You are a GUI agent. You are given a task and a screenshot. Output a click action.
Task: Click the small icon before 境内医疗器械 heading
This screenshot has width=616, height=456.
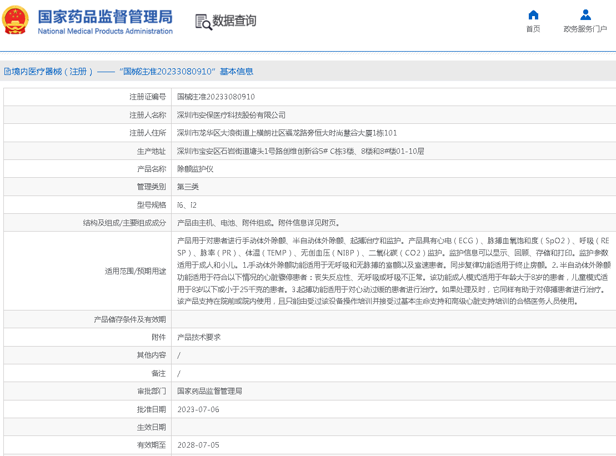click(7, 71)
